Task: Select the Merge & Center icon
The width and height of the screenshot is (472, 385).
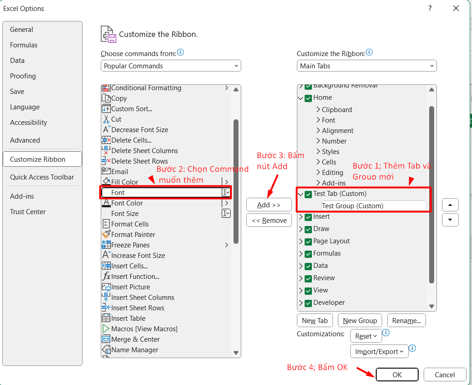Action: click(106, 339)
